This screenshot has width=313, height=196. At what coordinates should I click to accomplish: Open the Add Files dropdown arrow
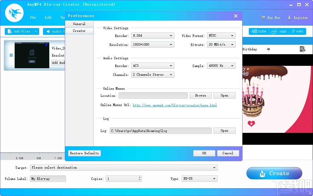[x=35, y=31]
